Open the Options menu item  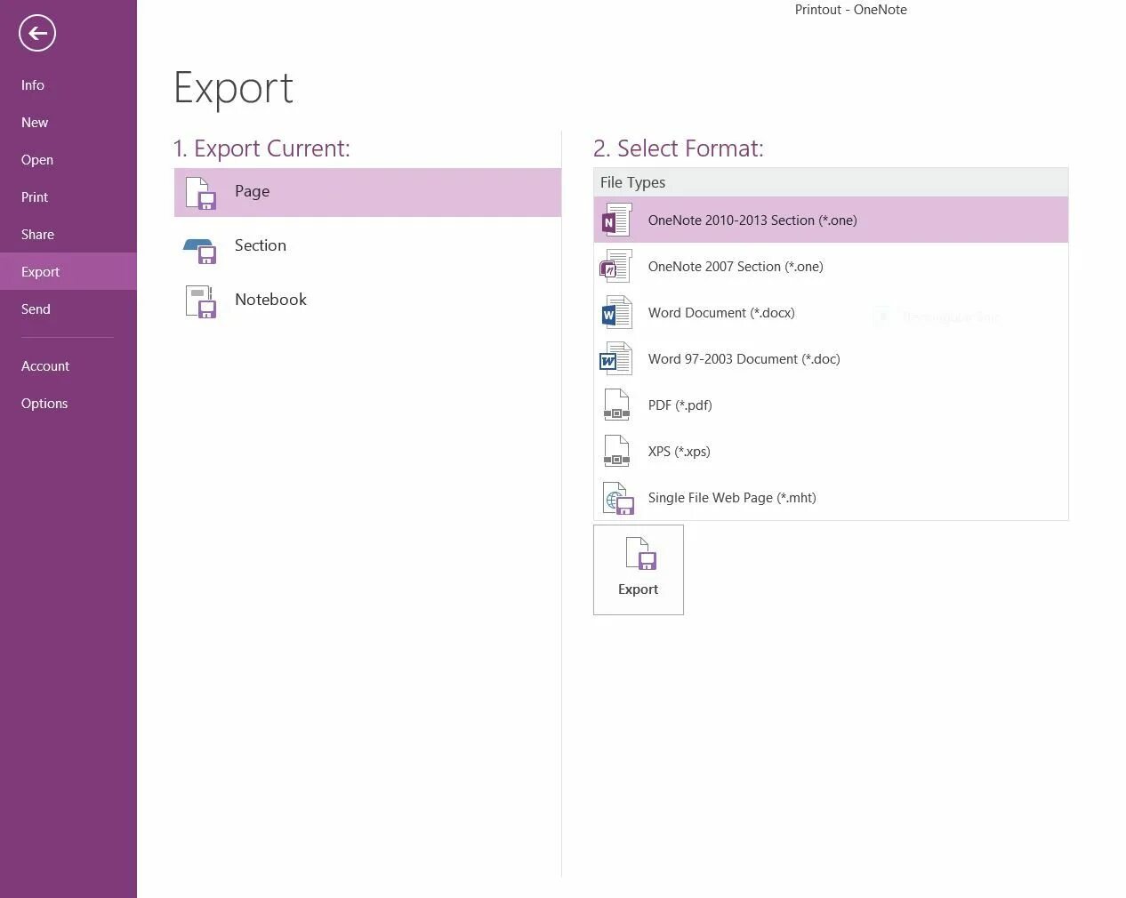click(68, 404)
